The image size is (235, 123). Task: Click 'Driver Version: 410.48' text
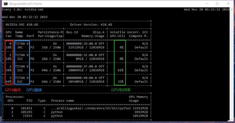91,24
